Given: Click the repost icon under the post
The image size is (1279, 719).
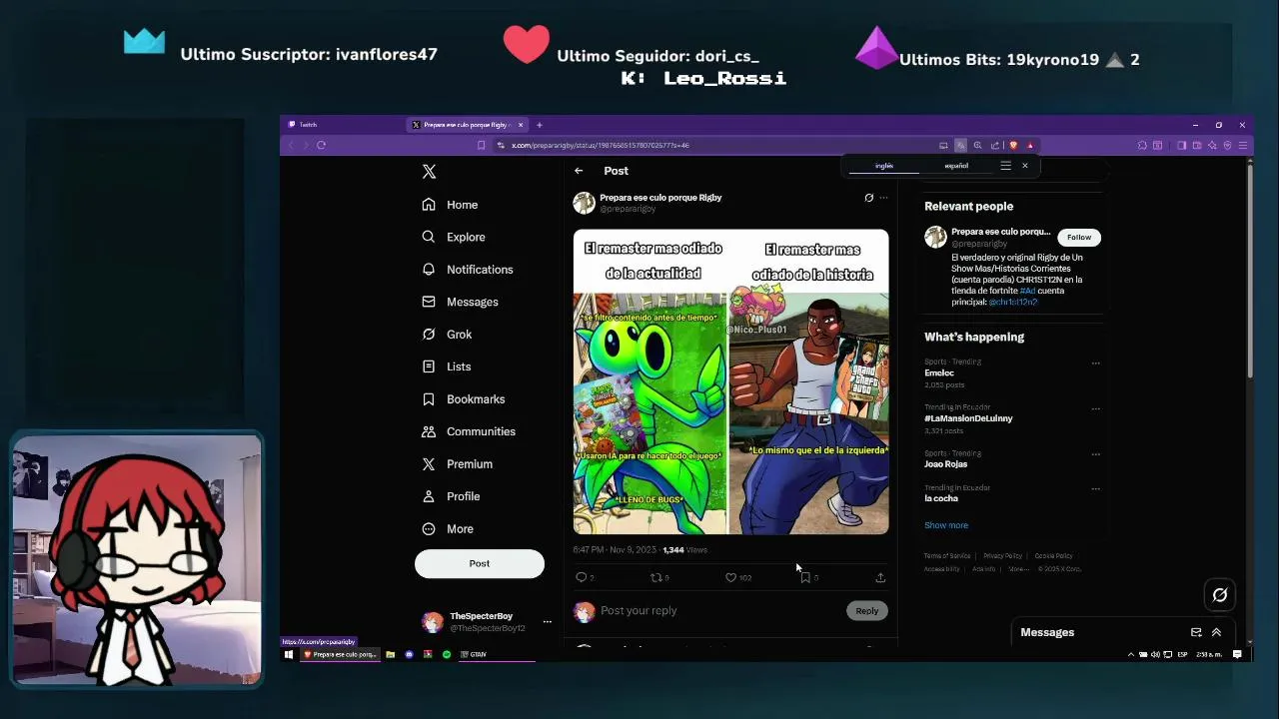Looking at the screenshot, I should pos(656,577).
